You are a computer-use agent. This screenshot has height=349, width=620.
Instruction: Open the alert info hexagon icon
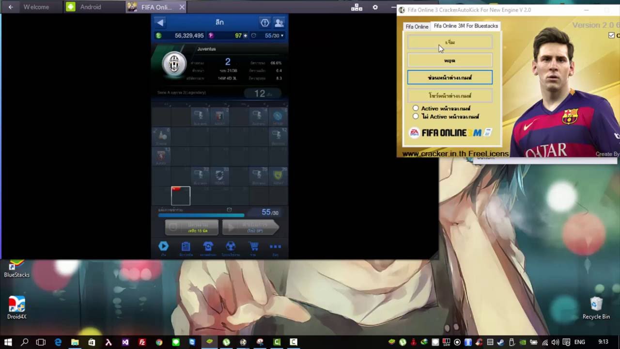pyautogui.click(x=265, y=22)
